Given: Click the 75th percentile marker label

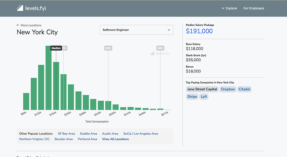Looking at the screenshot, I should (x=65, y=48).
